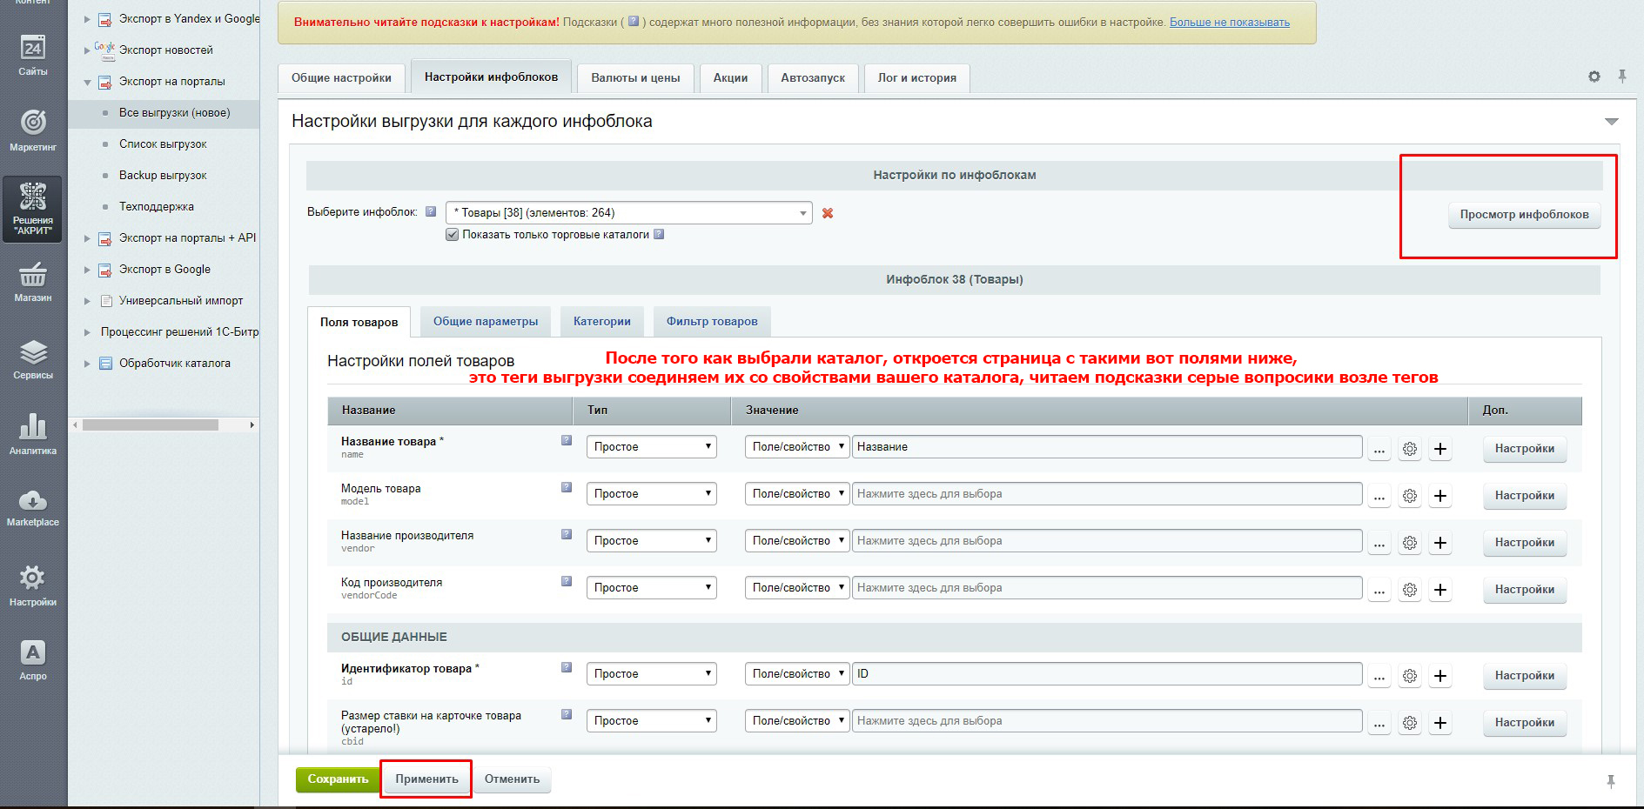Toggle 'Показать только торговые каталоги' checkbox
The width and height of the screenshot is (1644, 809).
point(452,235)
